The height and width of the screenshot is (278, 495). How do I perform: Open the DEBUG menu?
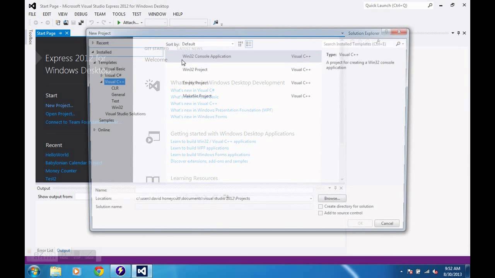81,14
